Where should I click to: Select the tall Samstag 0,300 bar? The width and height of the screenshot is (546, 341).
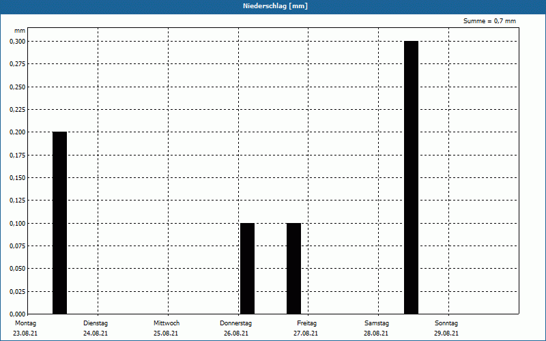[x=411, y=177]
